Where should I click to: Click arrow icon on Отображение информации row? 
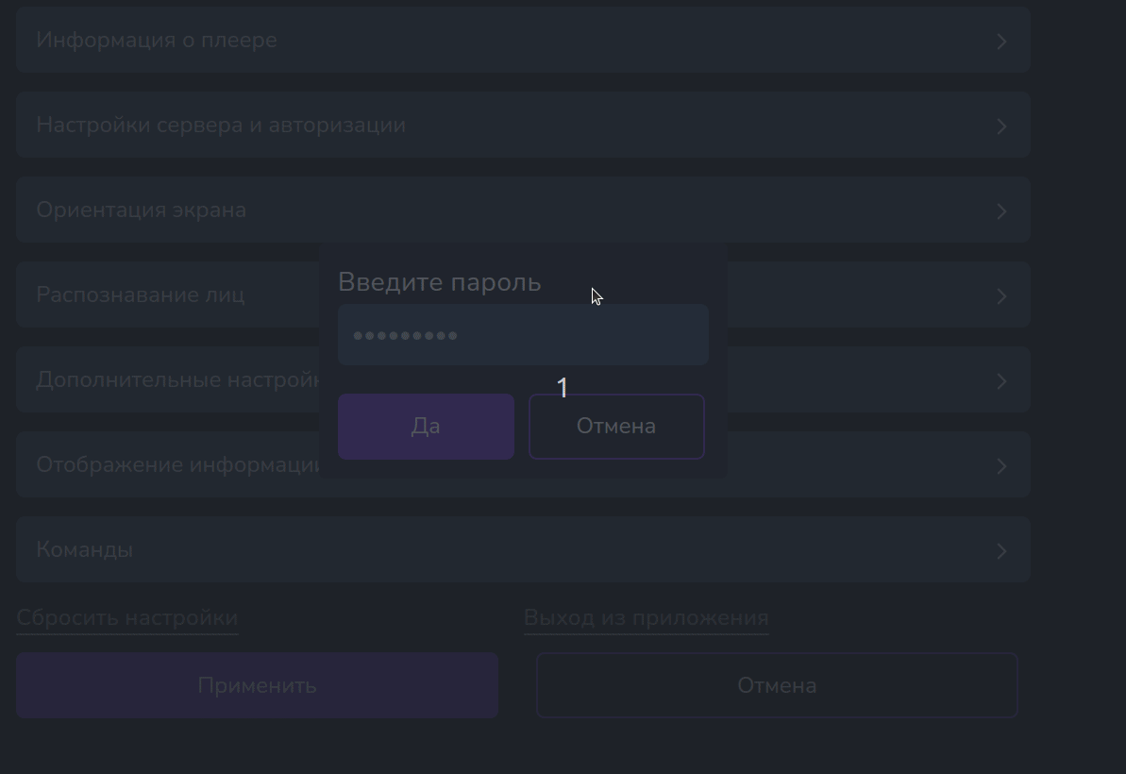point(1001,466)
